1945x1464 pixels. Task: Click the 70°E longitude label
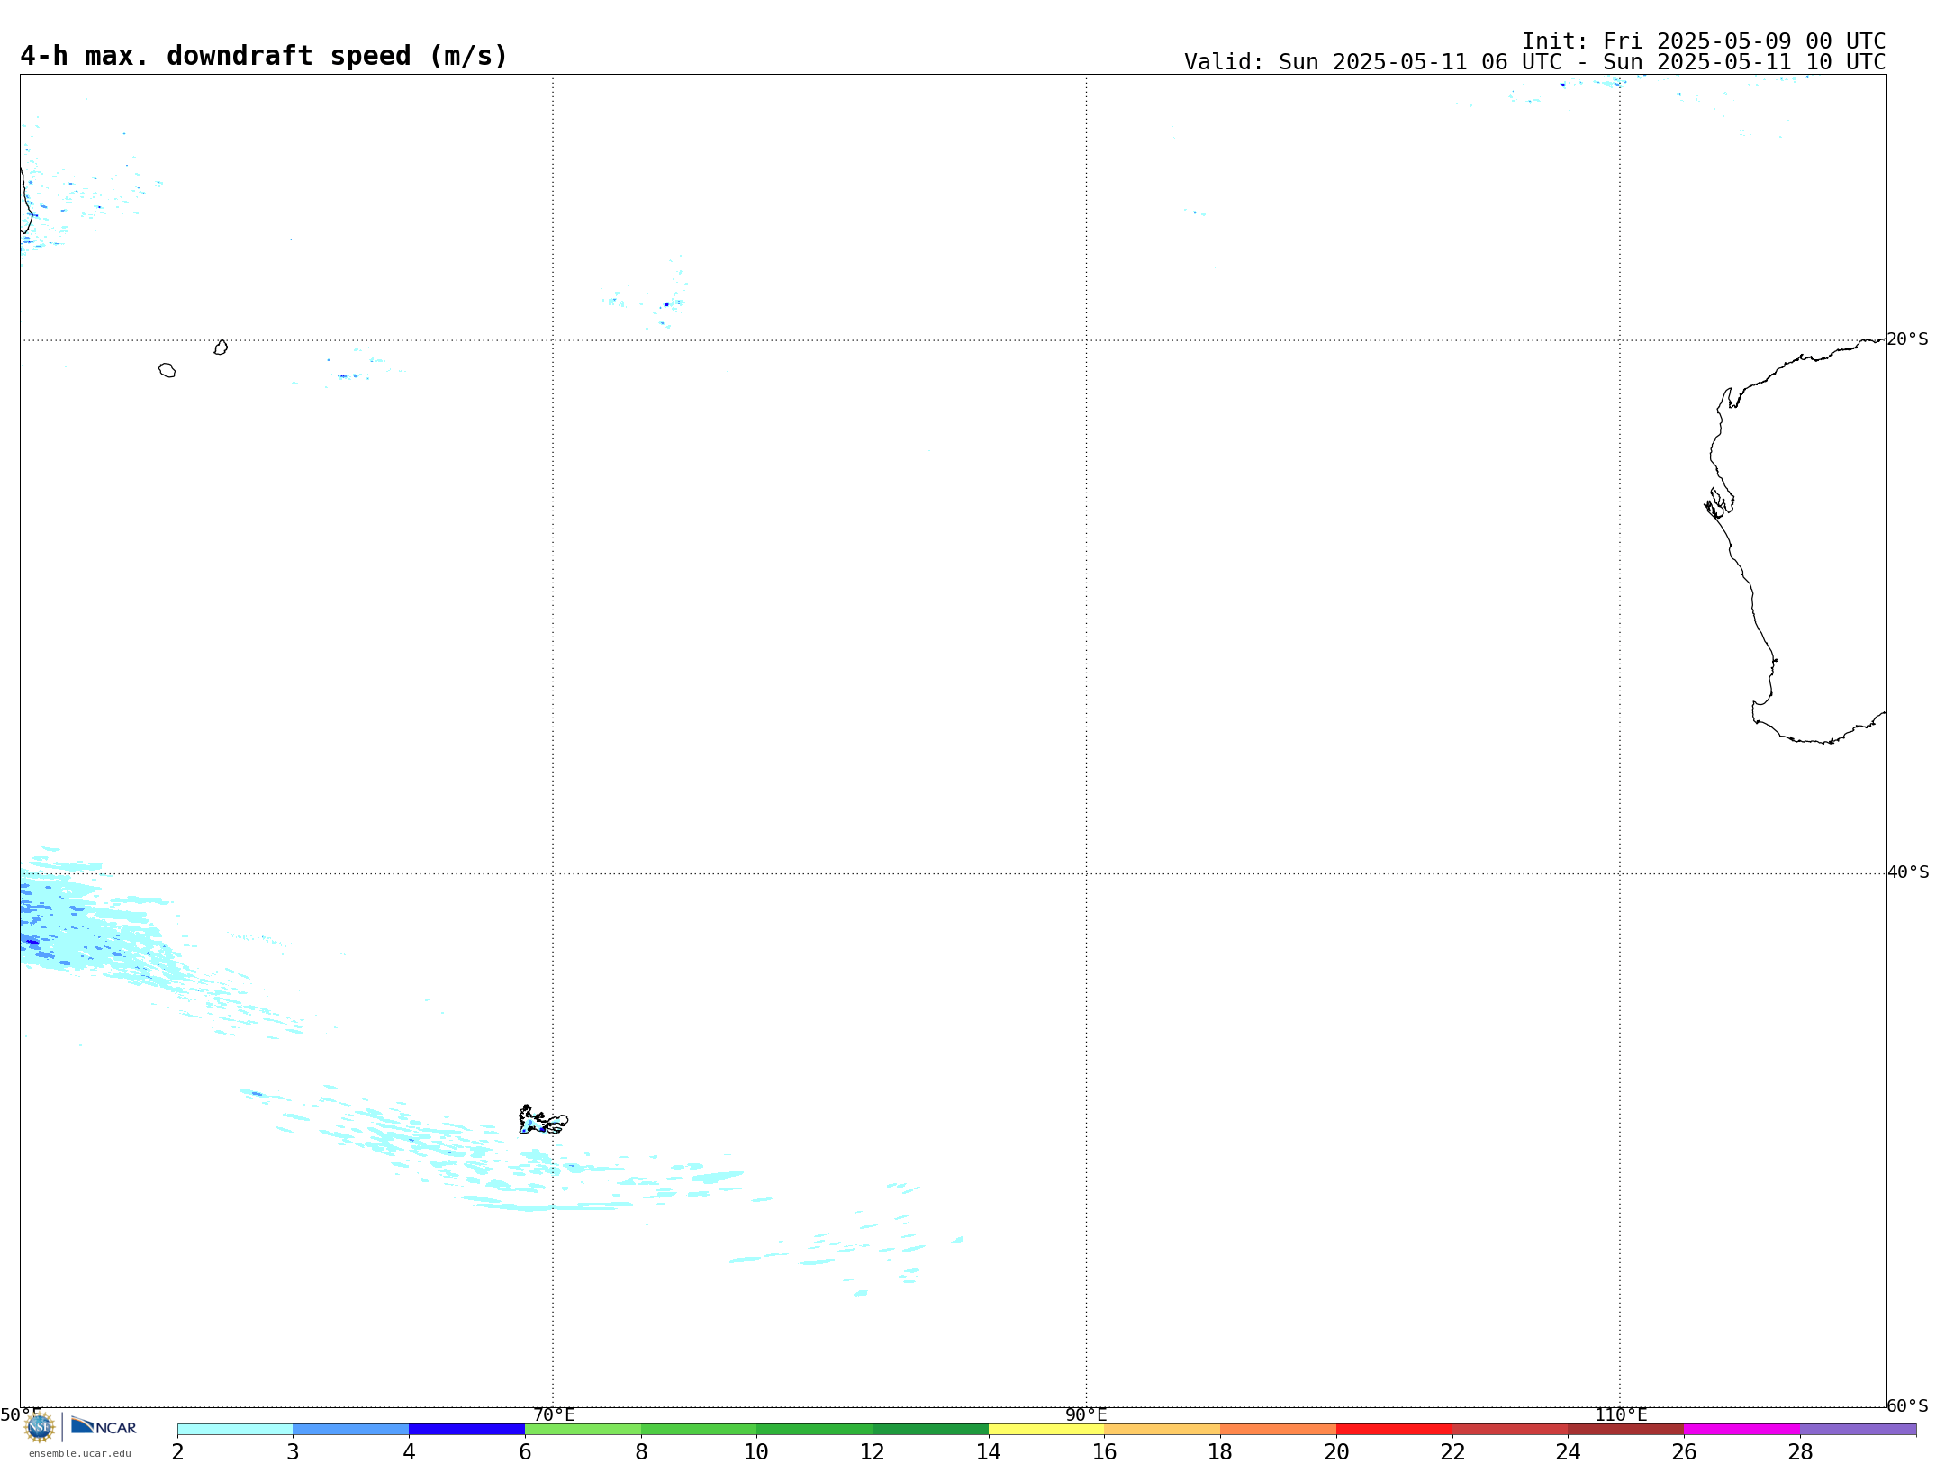pyautogui.click(x=554, y=1415)
